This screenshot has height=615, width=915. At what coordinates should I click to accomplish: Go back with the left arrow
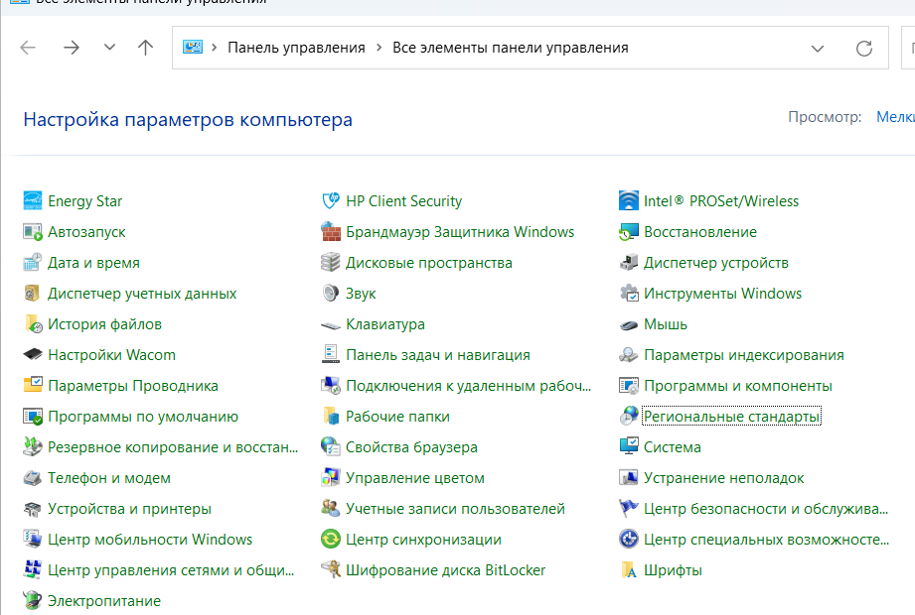point(28,48)
